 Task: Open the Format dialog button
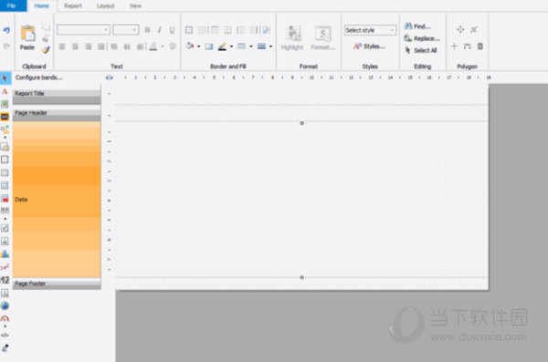[x=322, y=37]
